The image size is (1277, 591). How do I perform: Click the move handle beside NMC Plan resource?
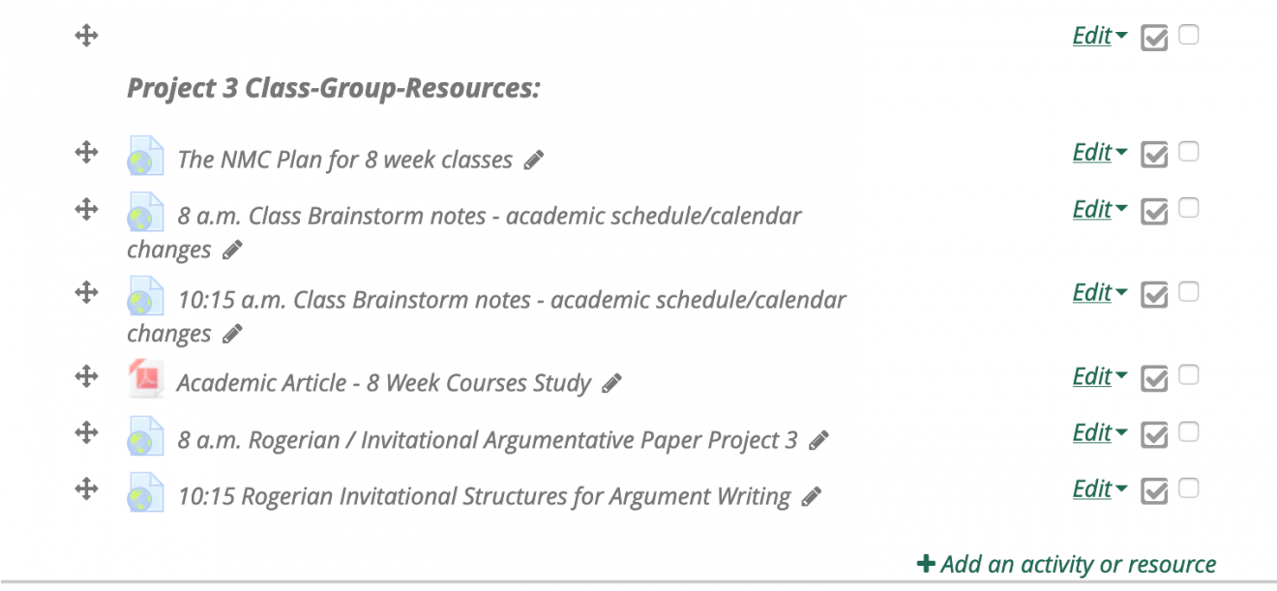tap(85, 154)
